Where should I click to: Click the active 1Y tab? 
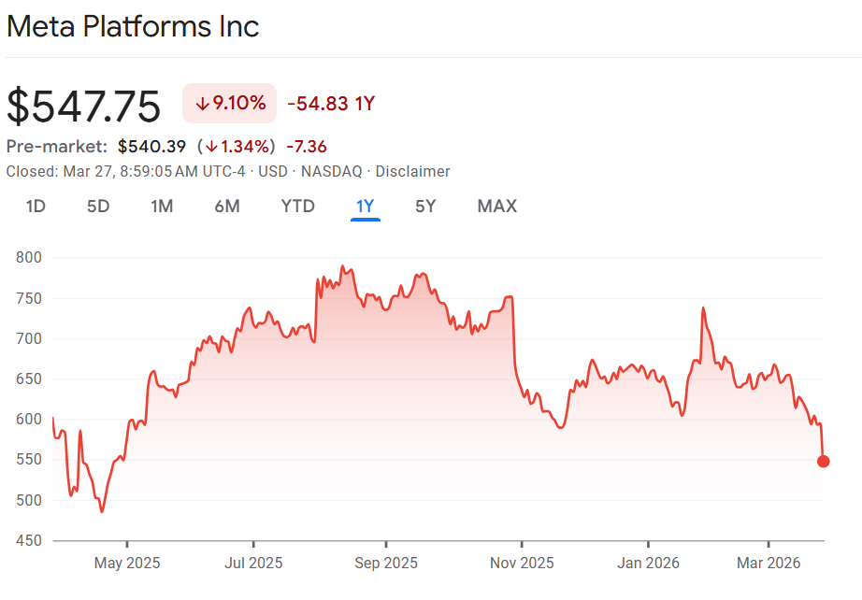point(366,207)
